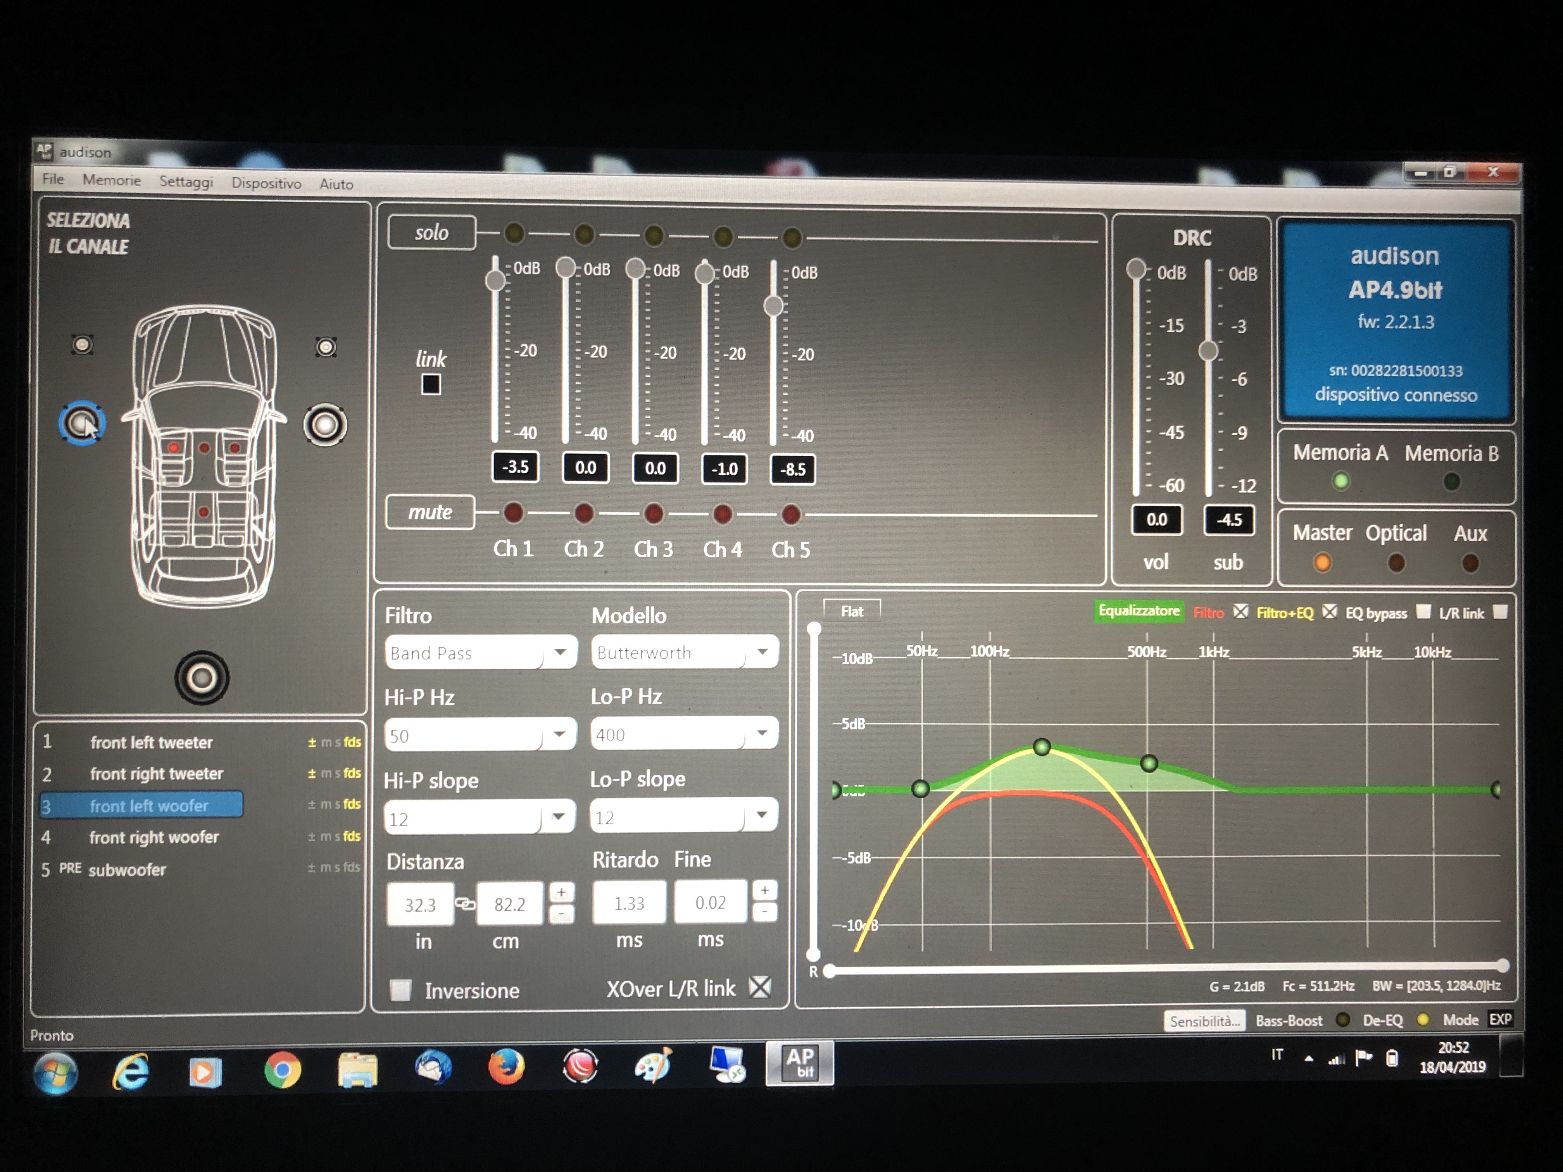Select the front right tweeter speaker icon
This screenshot has width=1563, height=1172.
pos(326,347)
